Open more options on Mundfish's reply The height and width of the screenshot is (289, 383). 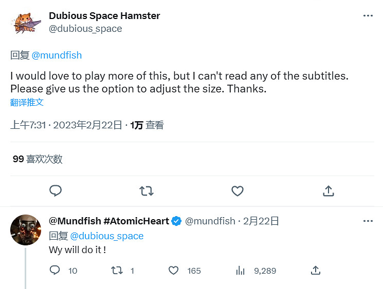tap(368, 221)
